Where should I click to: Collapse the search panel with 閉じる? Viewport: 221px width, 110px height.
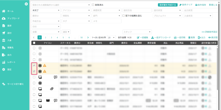click(213, 5)
